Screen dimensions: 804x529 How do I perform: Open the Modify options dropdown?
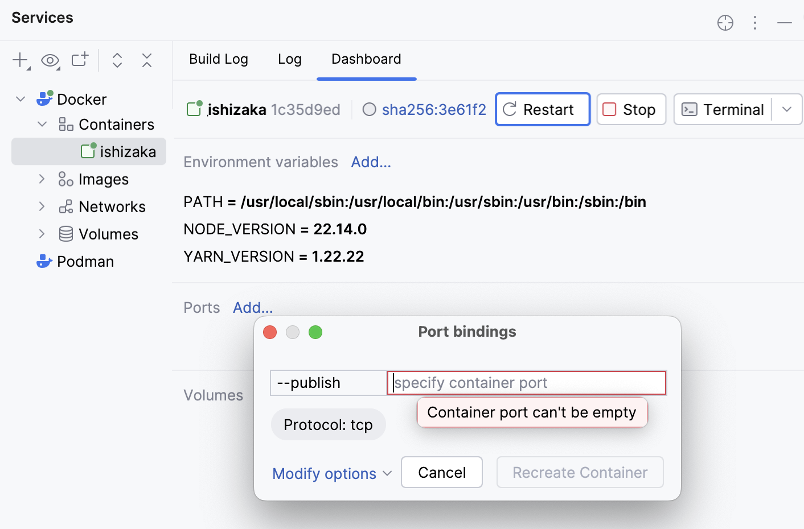click(x=332, y=473)
